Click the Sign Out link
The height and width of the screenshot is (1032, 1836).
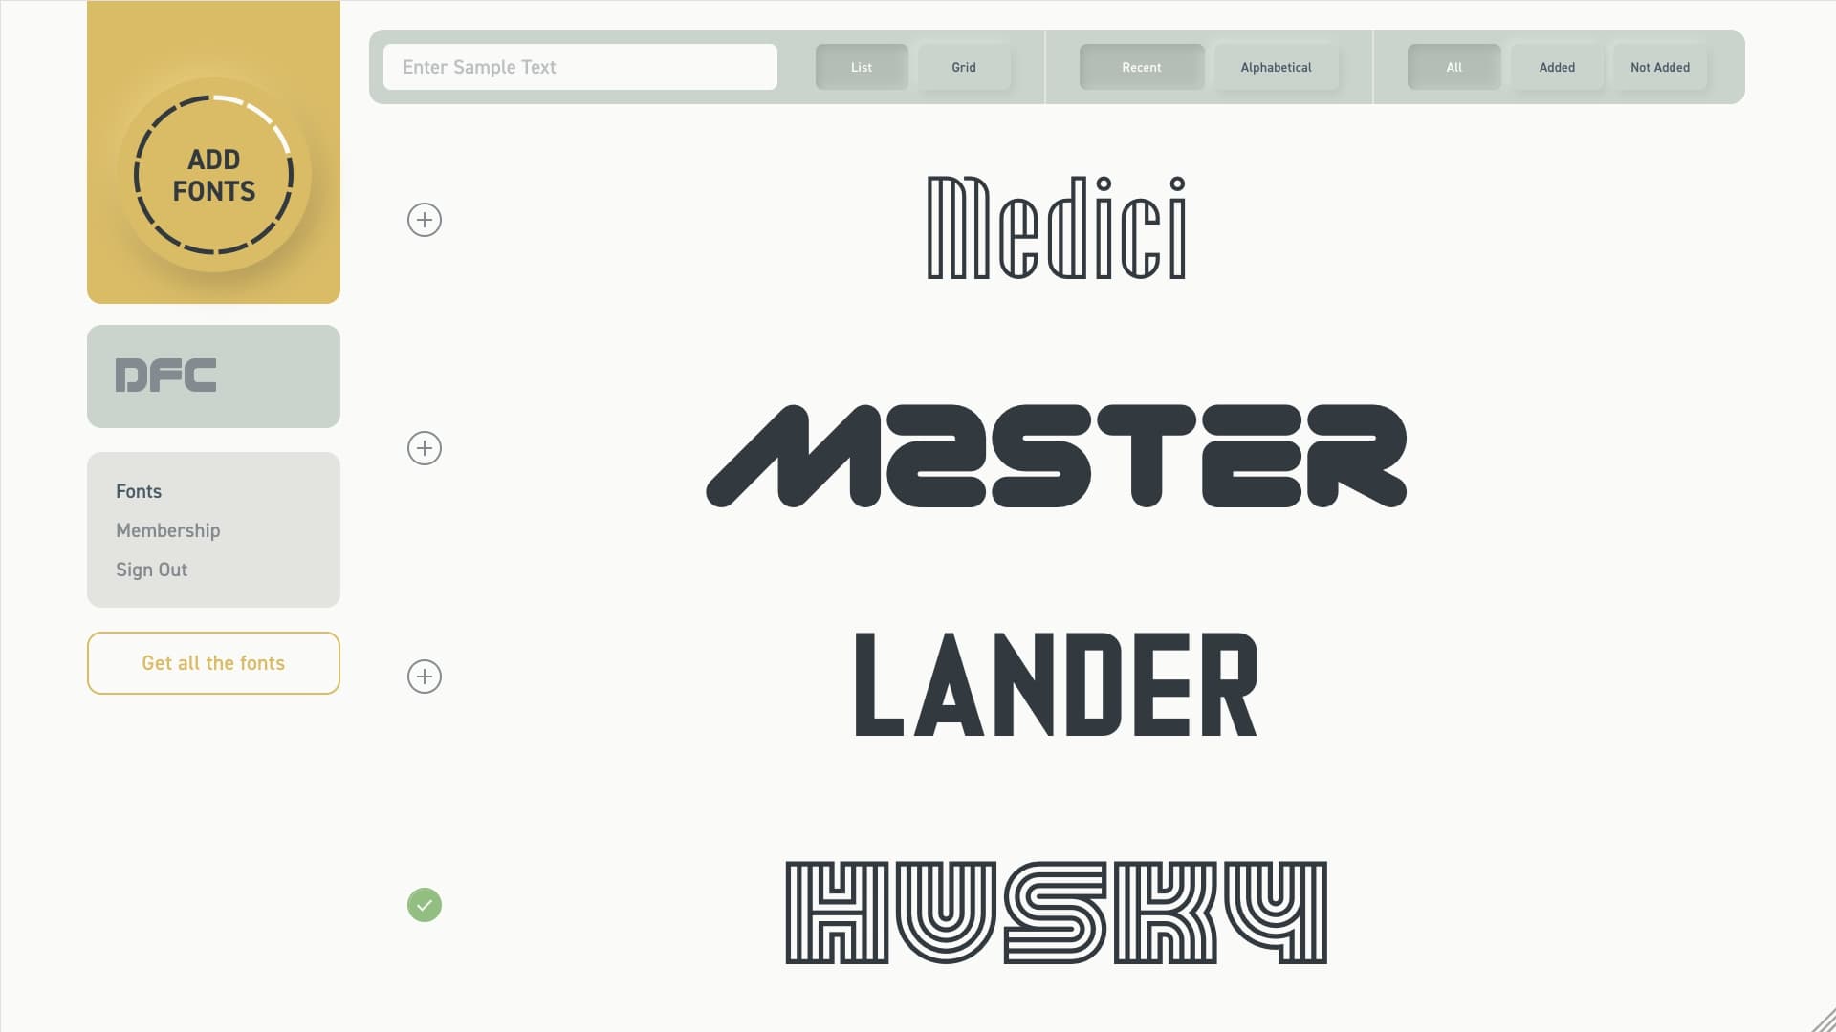coord(150,569)
